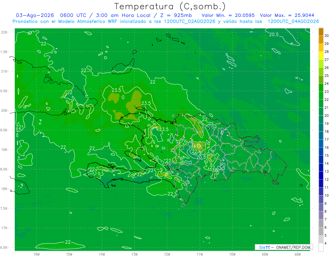Click the "1200UTC_04AGO2026" valid-until text

click(x=293, y=21)
